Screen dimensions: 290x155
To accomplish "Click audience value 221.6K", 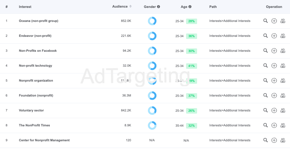I will point(126,36).
